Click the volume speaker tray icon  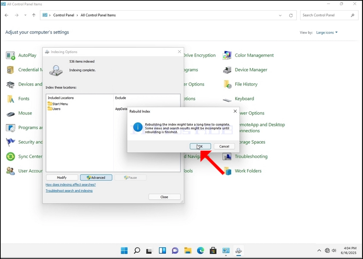pyautogui.click(x=334, y=251)
